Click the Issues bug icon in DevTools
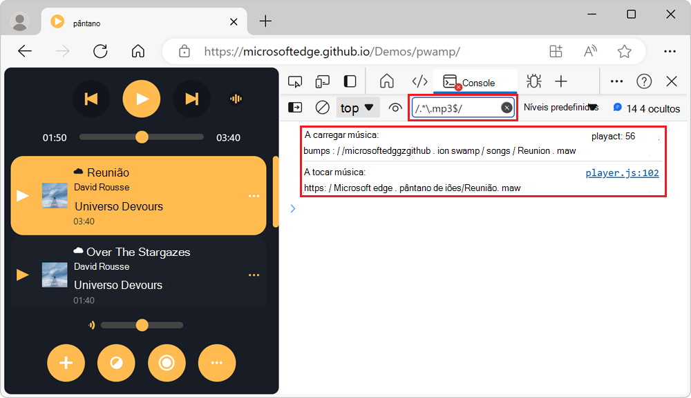Viewport: 691px width, 398px height. [x=533, y=81]
